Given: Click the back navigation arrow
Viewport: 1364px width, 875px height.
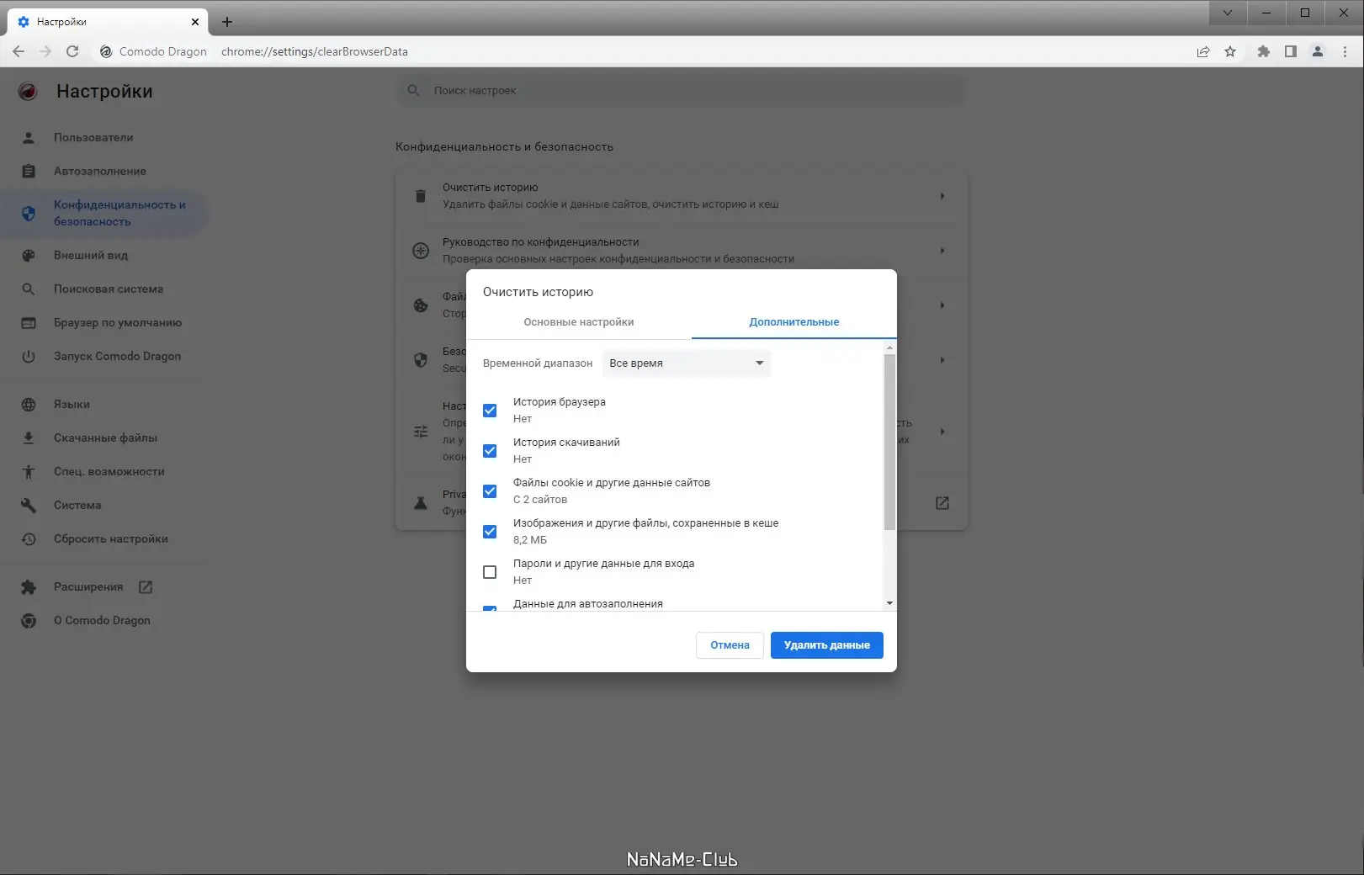Looking at the screenshot, I should [19, 51].
